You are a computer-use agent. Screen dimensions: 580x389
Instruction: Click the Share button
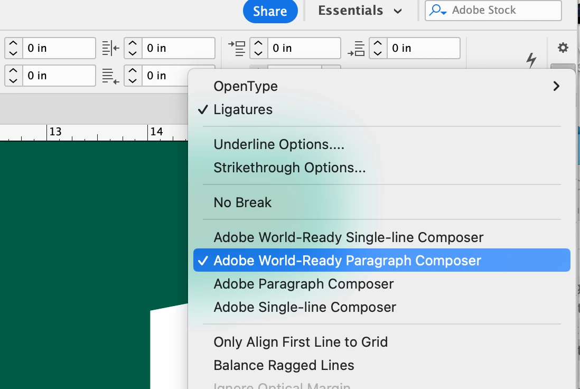[x=270, y=11]
